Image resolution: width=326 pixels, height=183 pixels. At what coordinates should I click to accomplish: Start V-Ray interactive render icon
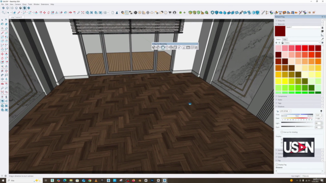[x=167, y=47]
